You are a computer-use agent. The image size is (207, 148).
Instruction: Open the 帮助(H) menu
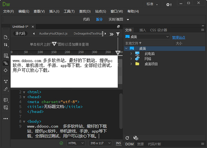[133, 12]
